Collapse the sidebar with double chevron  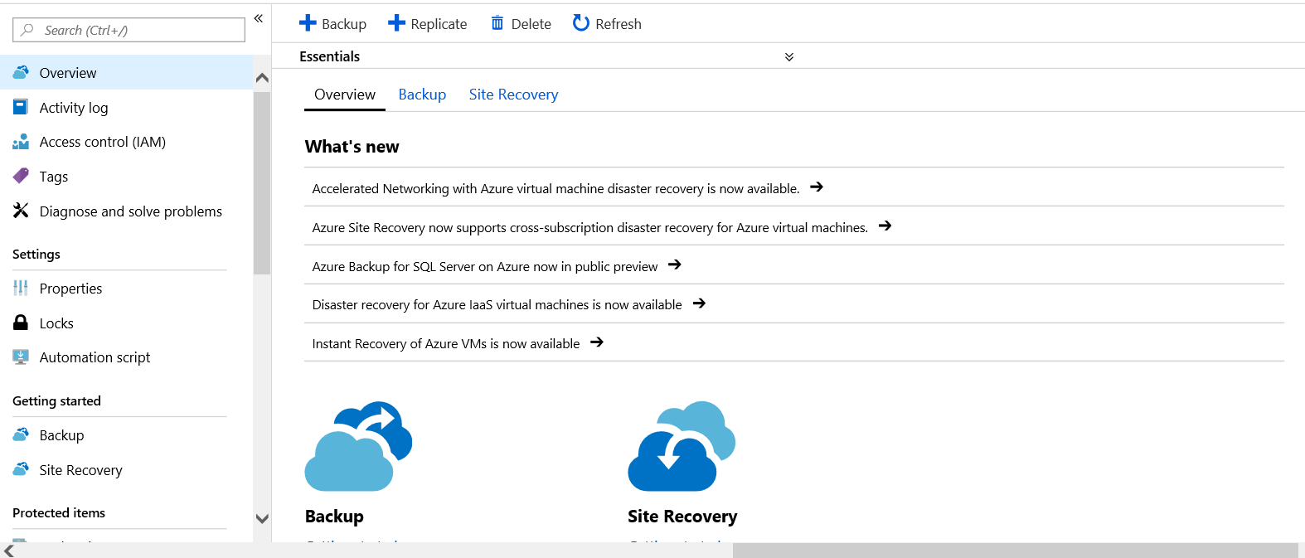(259, 18)
